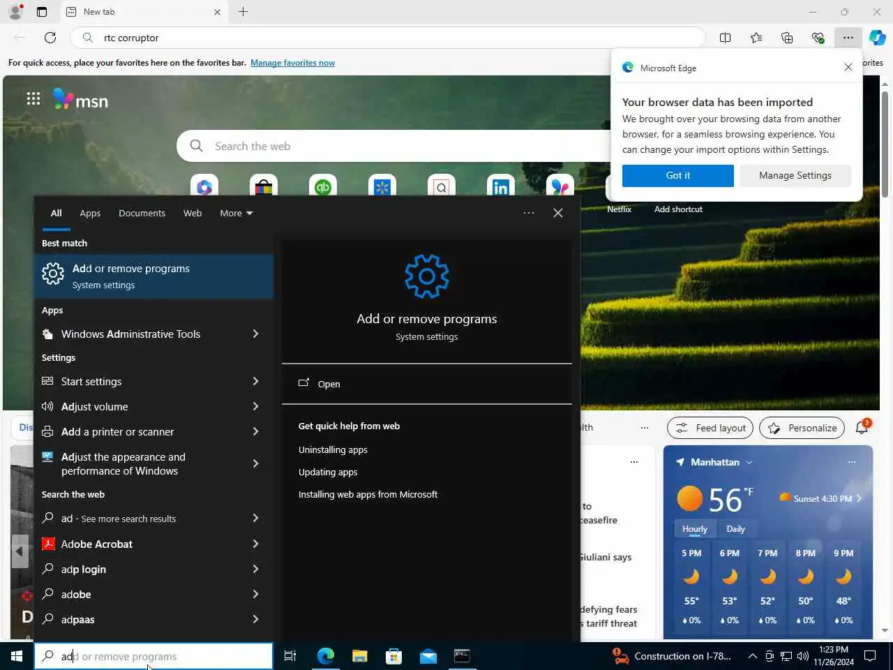Screen dimensions: 893x670
Task: Select the All search filter tab
Action: 57,213
